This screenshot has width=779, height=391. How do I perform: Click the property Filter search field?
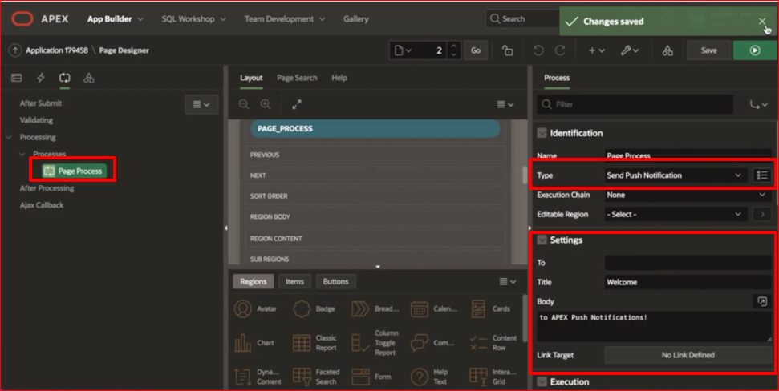(x=635, y=104)
